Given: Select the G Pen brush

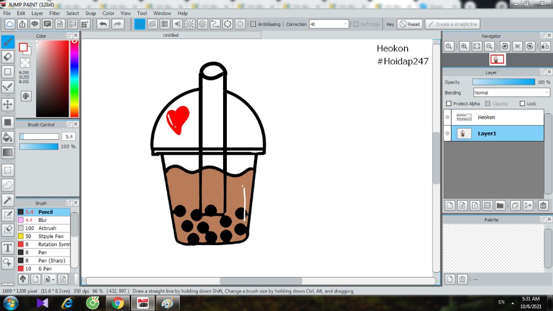Looking at the screenshot, I should (x=44, y=269).
